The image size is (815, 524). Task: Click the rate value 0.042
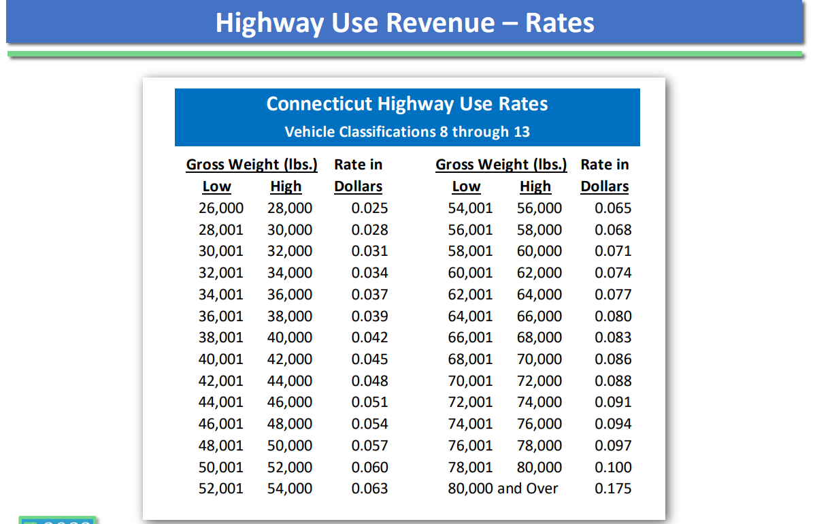tap(369, 338)
